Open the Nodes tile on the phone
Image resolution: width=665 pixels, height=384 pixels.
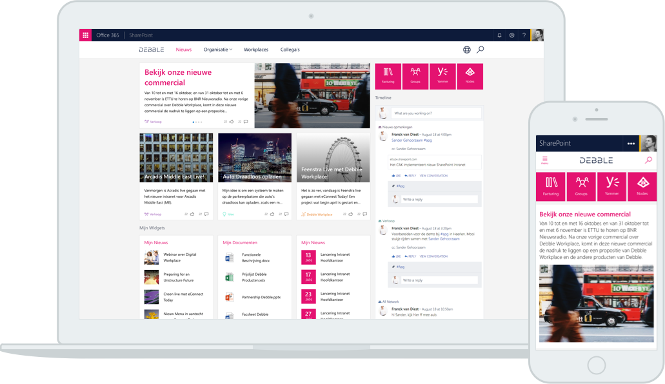point(642,186)
